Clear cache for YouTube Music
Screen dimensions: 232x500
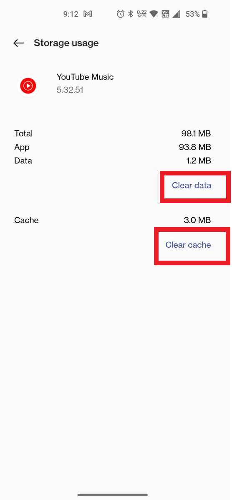click(x=188, y=245)
